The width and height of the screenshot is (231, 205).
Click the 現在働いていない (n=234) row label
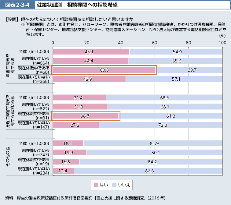tap(34, 171)
